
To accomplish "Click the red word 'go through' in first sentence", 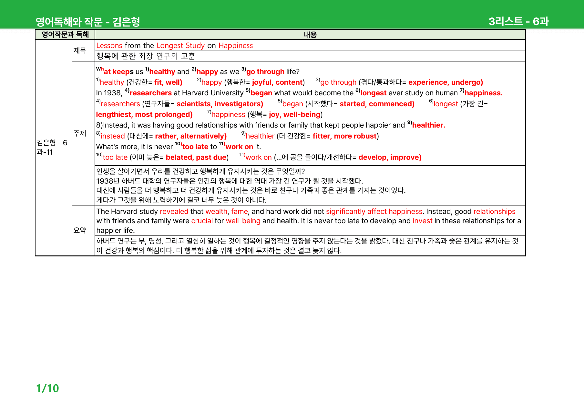I will (265, 72).
